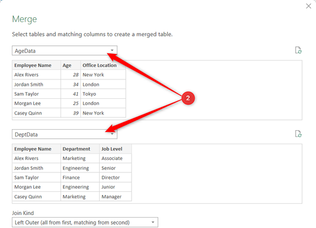
Task: Click the Manager job level cell
Action: 115,197
